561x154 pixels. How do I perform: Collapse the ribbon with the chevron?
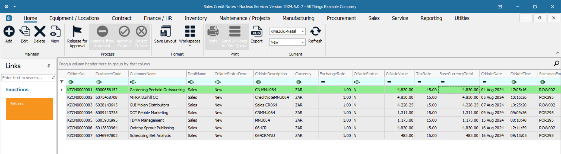[x=557, y=53]
